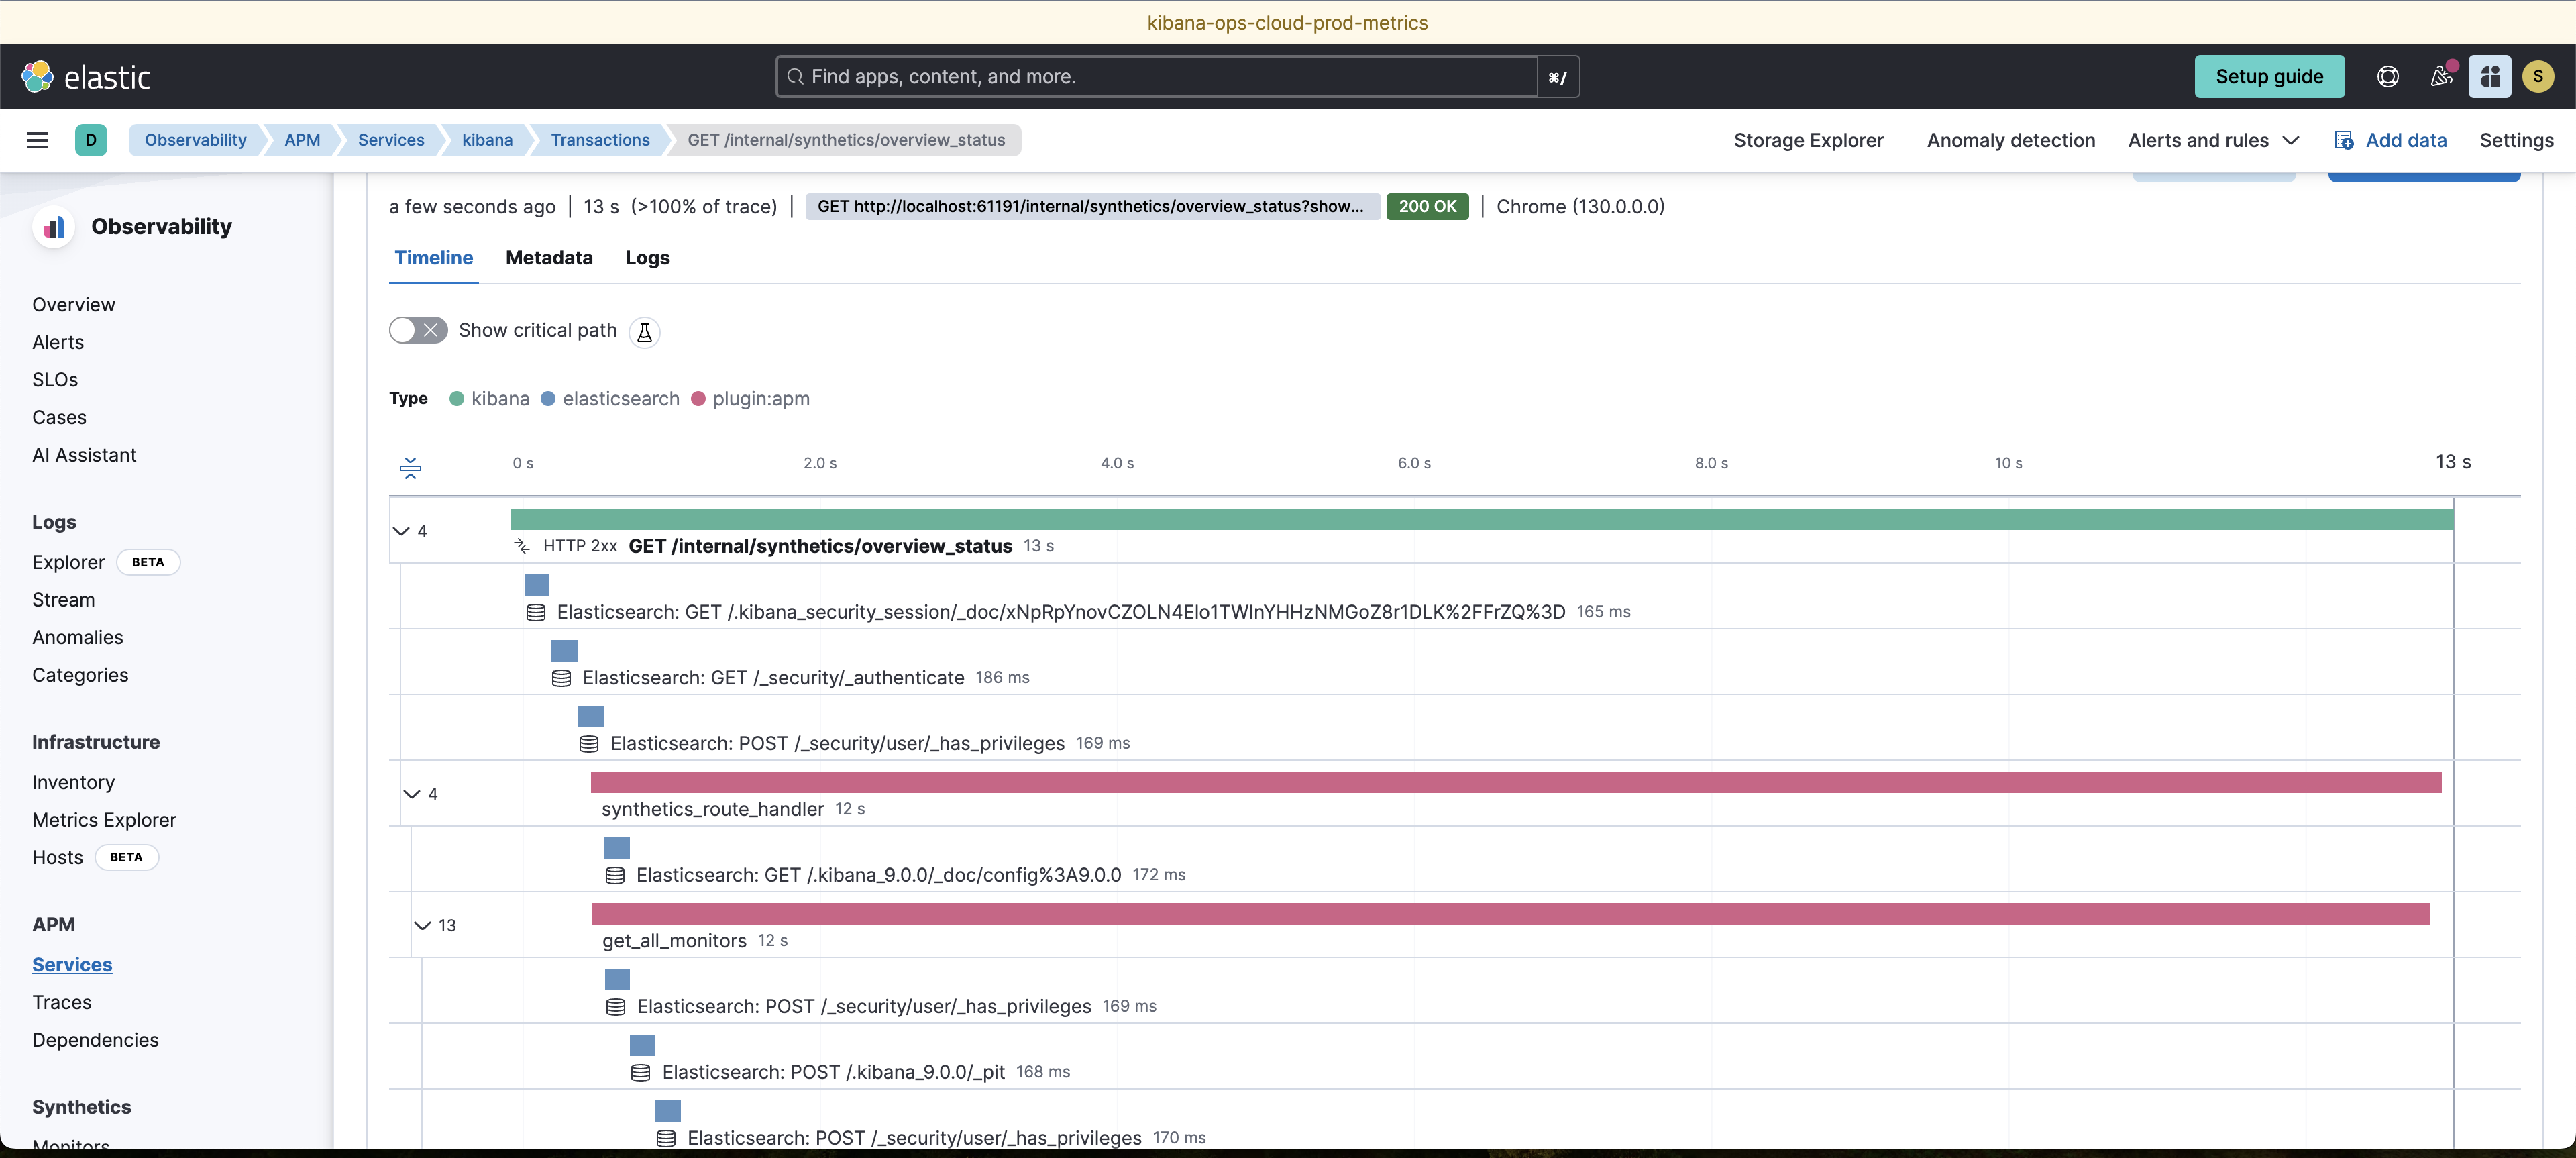Click the database icon for _pit span
This screenshot has height=1158, width=2576.
point(641,1072)
